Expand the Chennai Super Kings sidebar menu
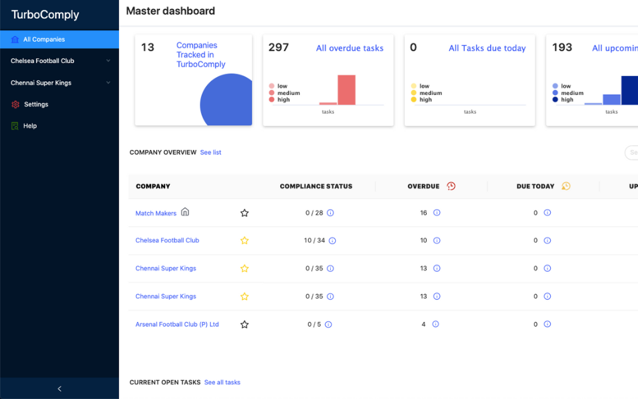The width and height of the screenshot is (638, 399). (x=108, y=82)
